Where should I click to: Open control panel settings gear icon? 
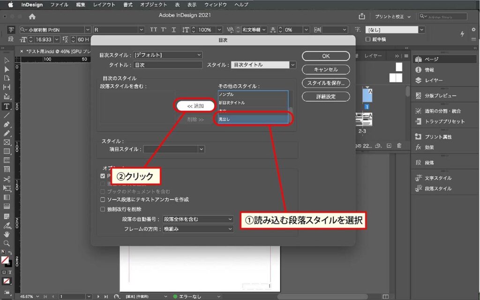[473, 30]
